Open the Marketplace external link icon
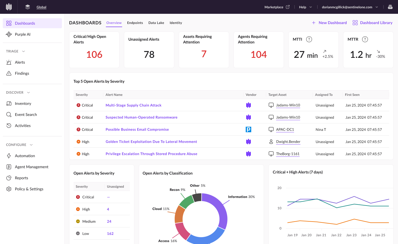The height and width of the screenshot is (244, 398). pos(288,7)
